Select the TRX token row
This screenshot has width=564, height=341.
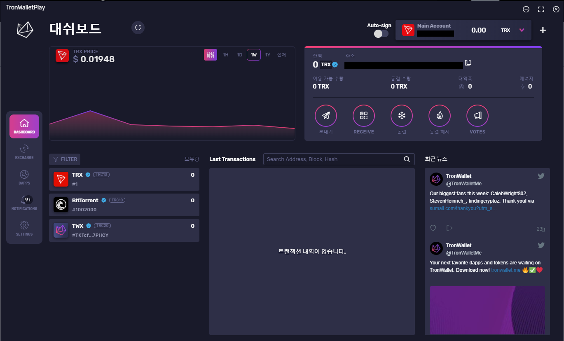pos(124,179)
